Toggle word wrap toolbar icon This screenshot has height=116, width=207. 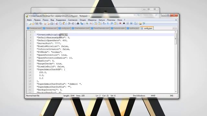(x=104, y=24)
